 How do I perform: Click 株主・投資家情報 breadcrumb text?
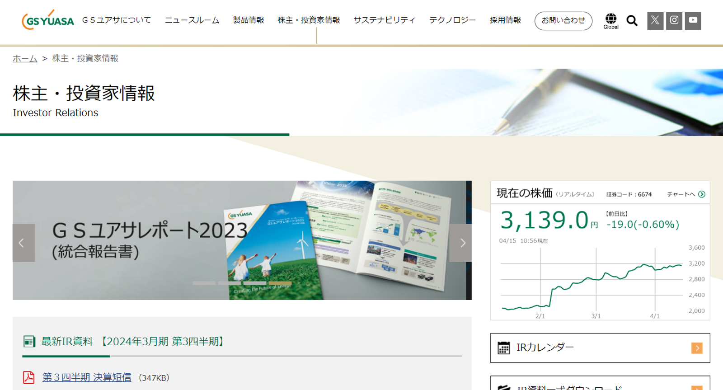[x=85, y=58]
